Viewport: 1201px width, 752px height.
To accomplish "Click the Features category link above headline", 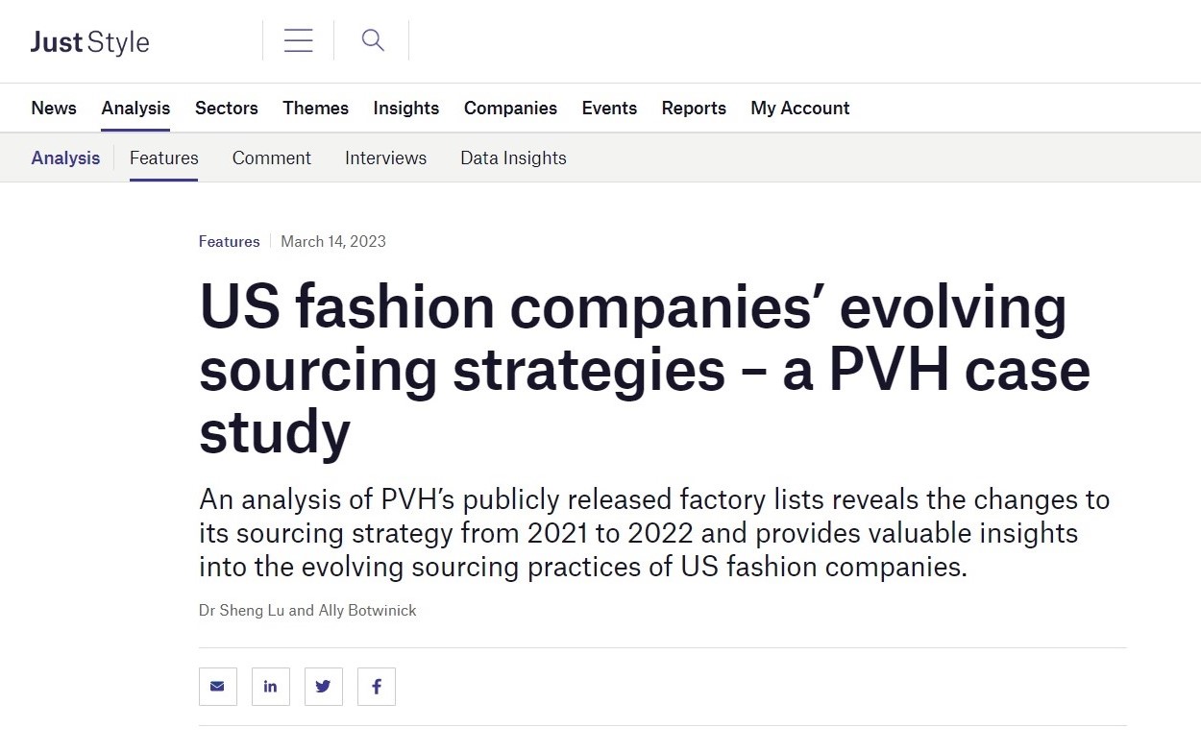I will tap(230, 242).
